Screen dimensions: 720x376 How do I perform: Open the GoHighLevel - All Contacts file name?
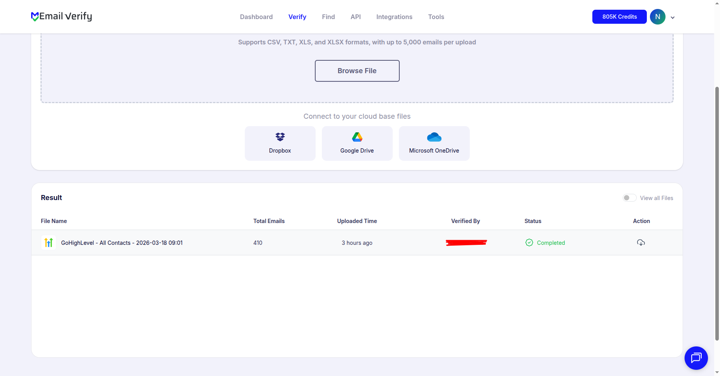(x=122, y=242)
